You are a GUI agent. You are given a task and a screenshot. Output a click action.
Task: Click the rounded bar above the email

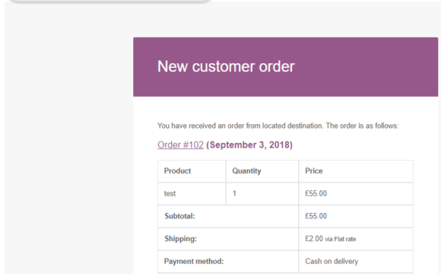point(109,2)
